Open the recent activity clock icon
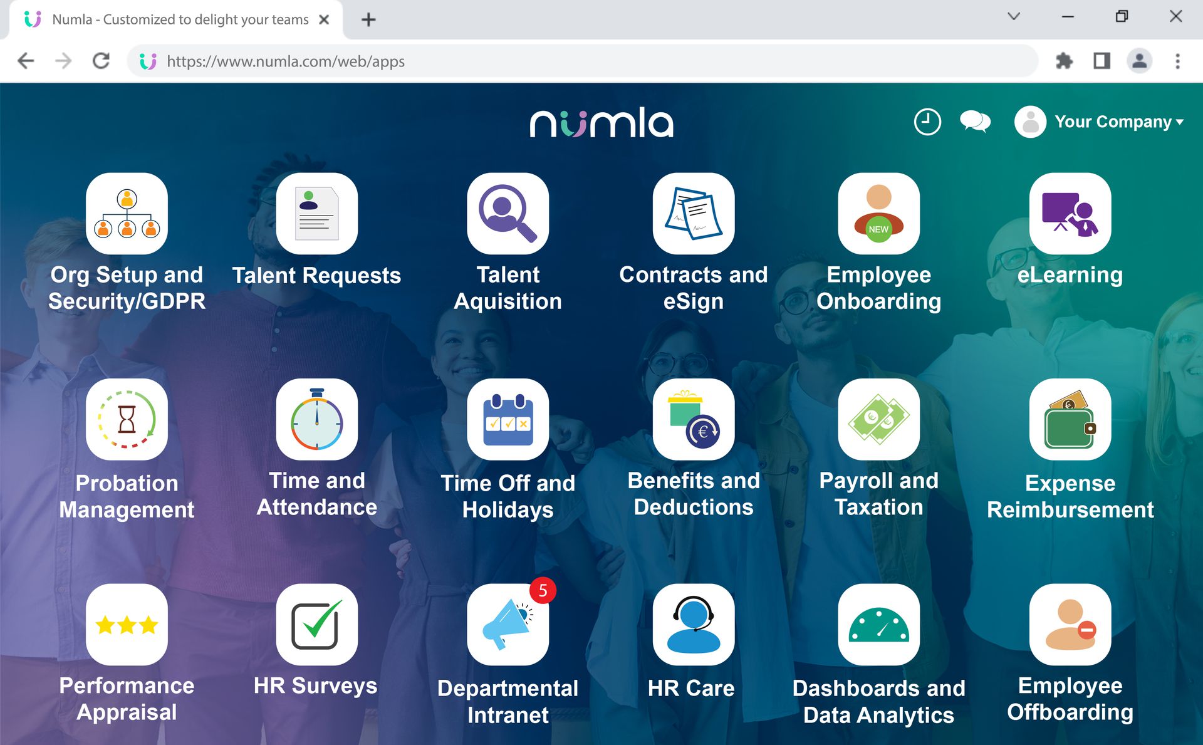 point(927,122)
